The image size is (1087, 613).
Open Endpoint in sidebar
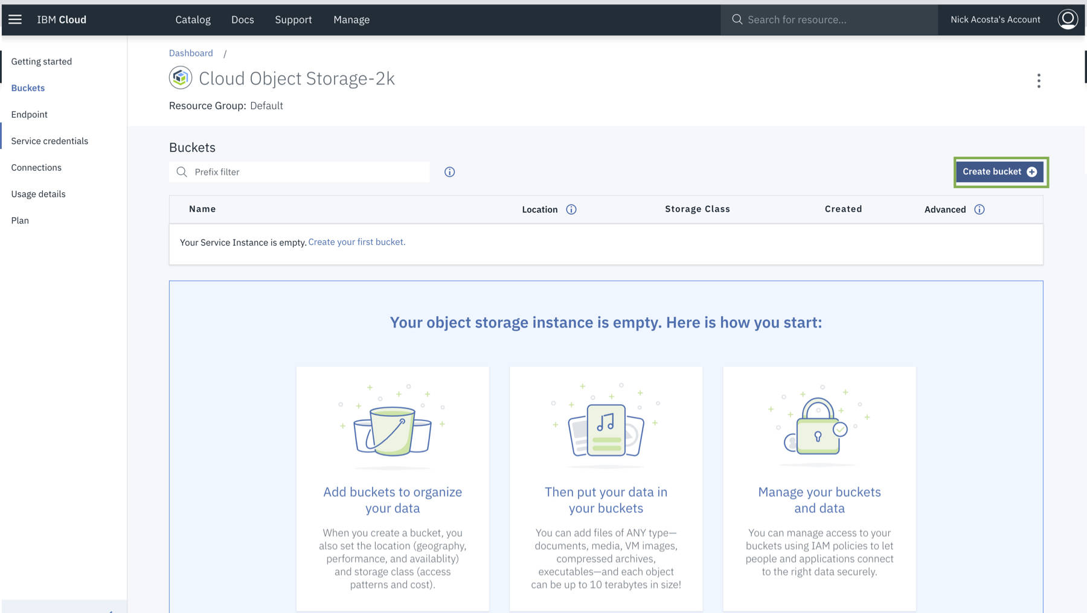click(x=29, y=115)
